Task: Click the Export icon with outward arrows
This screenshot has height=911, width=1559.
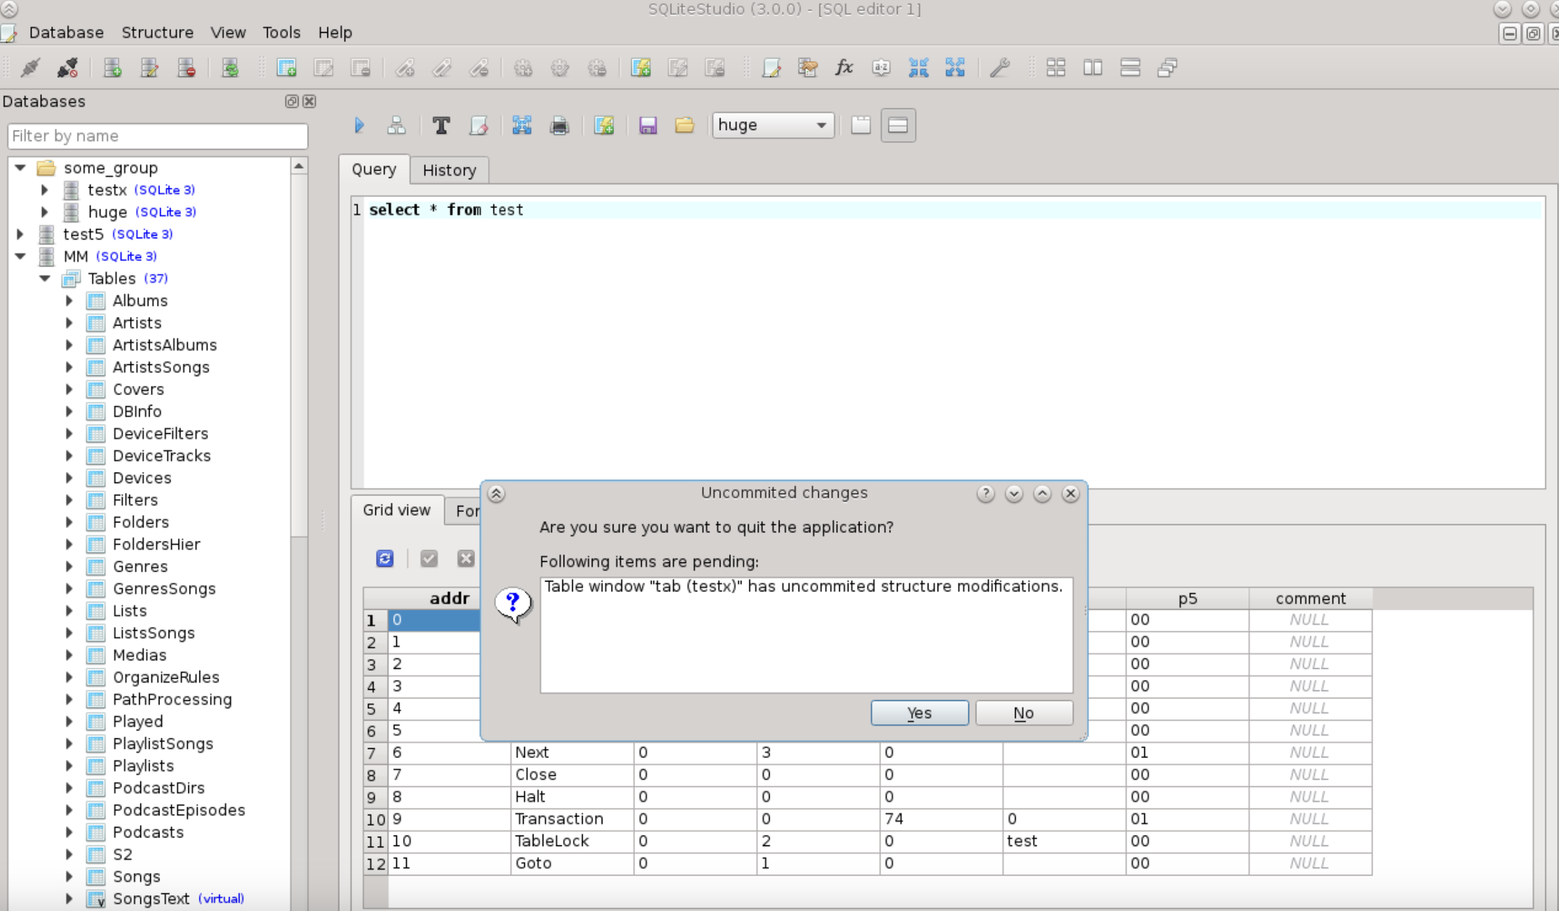Action: tap(955, 68)
